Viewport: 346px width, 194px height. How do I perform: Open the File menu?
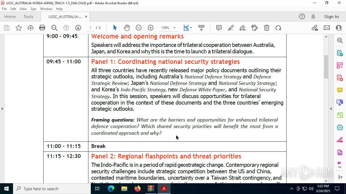(4, 9)
